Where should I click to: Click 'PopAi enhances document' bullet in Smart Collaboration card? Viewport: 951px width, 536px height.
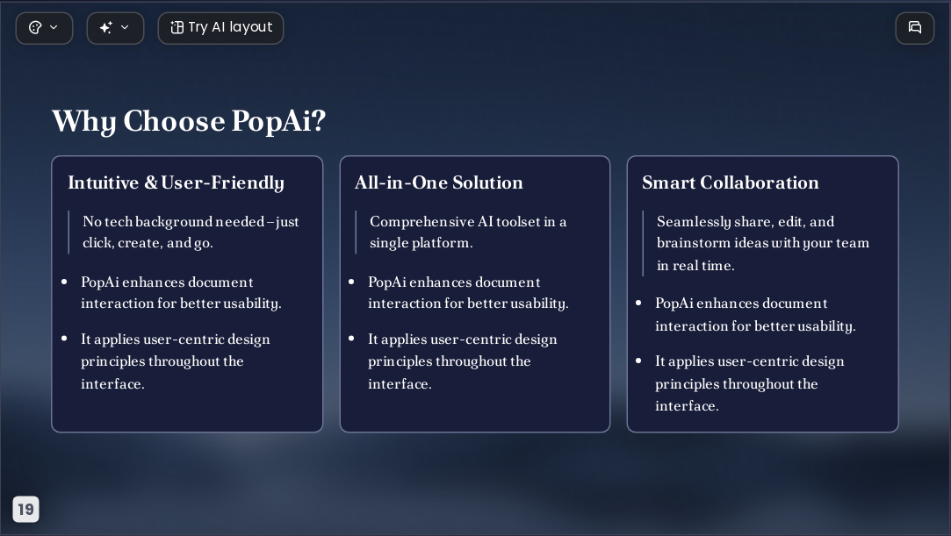755,314
